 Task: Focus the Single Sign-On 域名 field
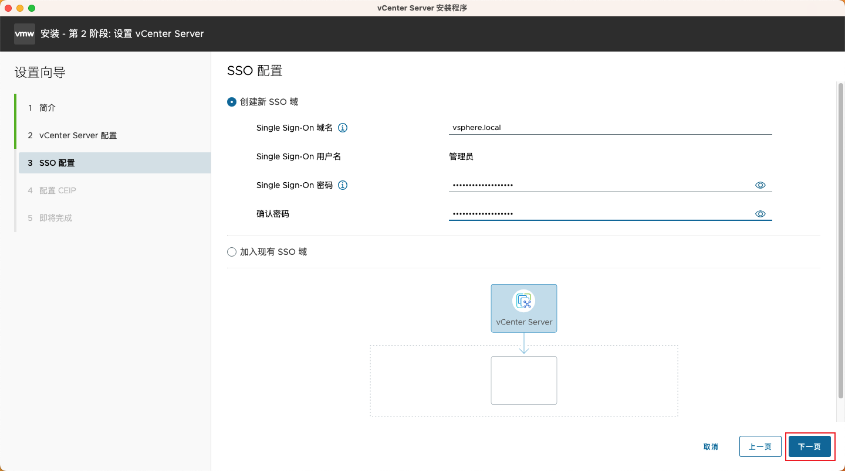pyautogui.click(x=610, y=127)
